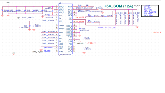Click the VSHARE pin name
The width and height of the screenshot is (165, 93).
pos(62,28)
